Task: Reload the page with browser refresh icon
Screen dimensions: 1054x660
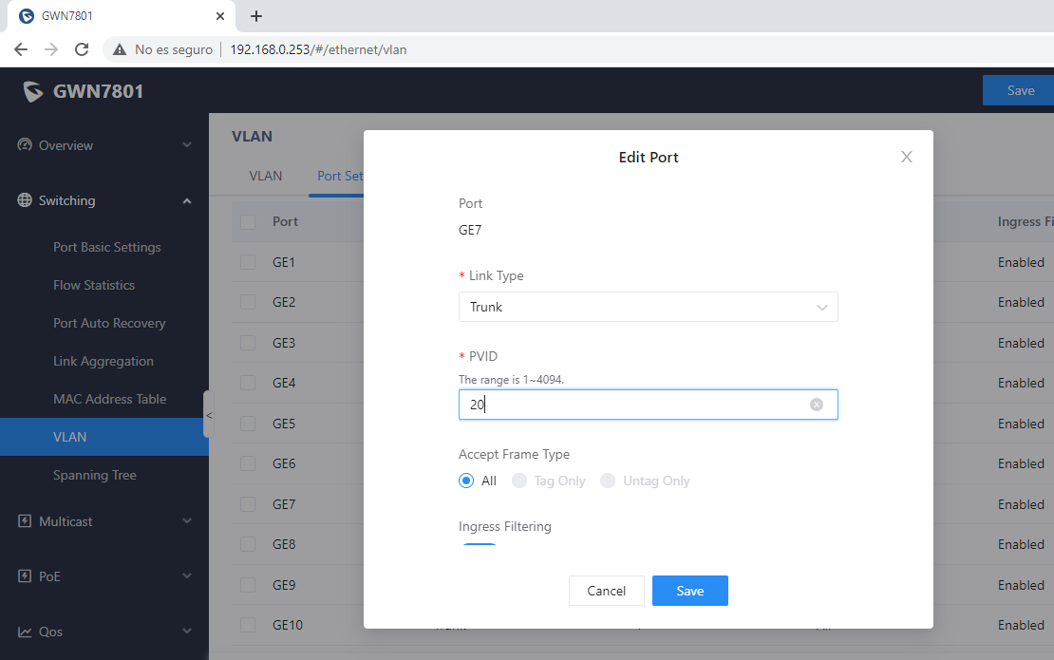Action: tap(82, 49)
